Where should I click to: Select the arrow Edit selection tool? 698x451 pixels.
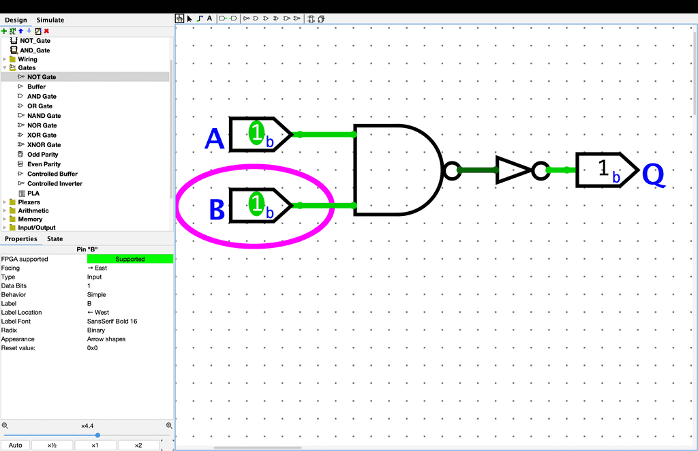coord(189,18)
